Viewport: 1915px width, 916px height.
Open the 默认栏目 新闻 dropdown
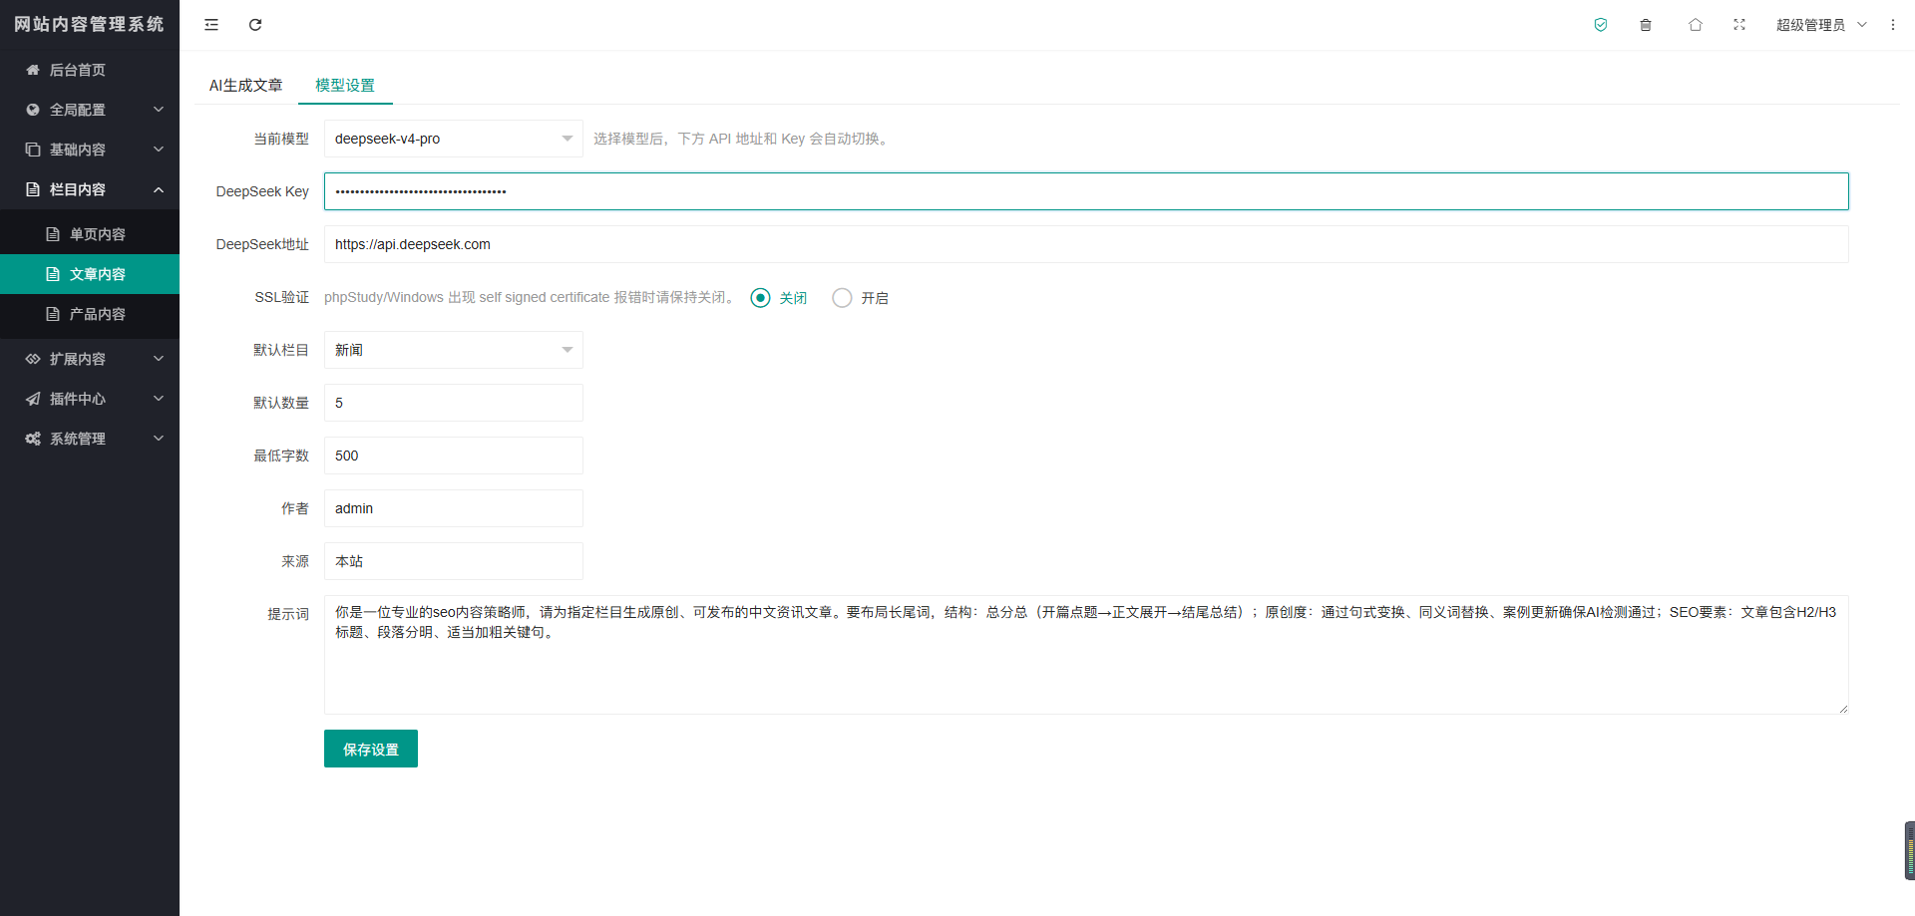click(x=454, y=350)
